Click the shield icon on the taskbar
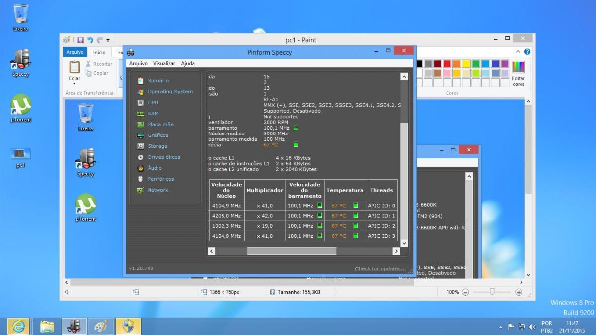596x335 pixels. click(x=128, y=326)
